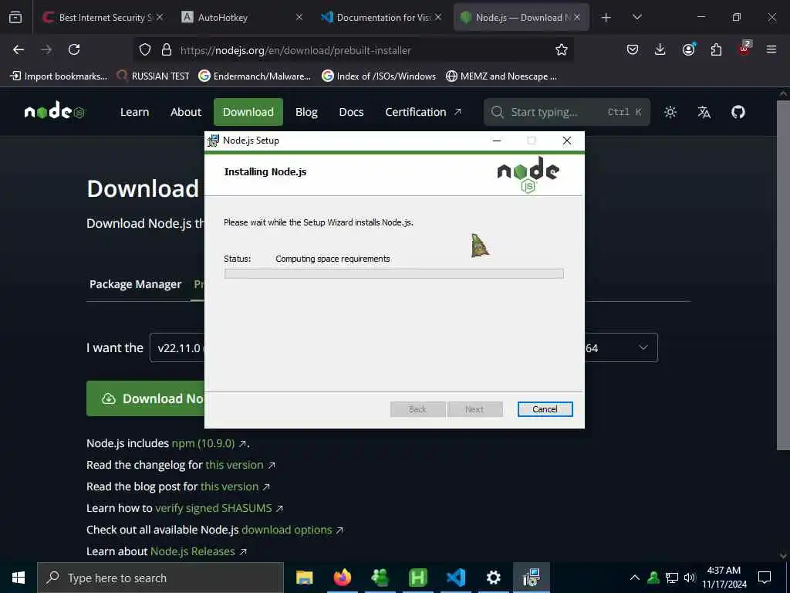This screenshot has width=790, height=593.
Task: Open the green H app on the taskbar
Action: click(x=417, y=578)
